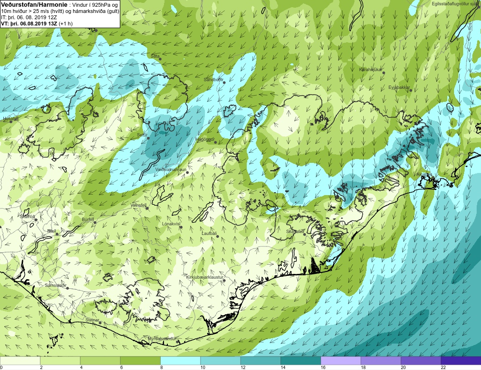Screen dimensions: 481x370
Task: Click the Sámsstaðir station label
Action: [x=56, y=285]
